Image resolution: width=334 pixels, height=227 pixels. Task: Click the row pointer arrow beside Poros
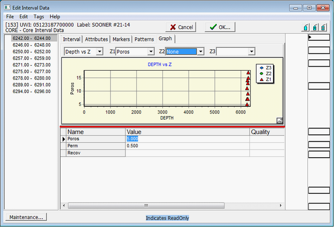point(63,139)
